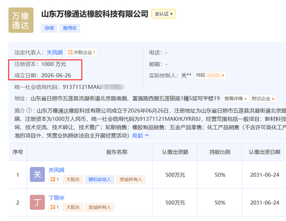This screenshot has width=286, height=221.
Task: Click 50% in 关凤娟 row
Action: click(x=220, y=175)
